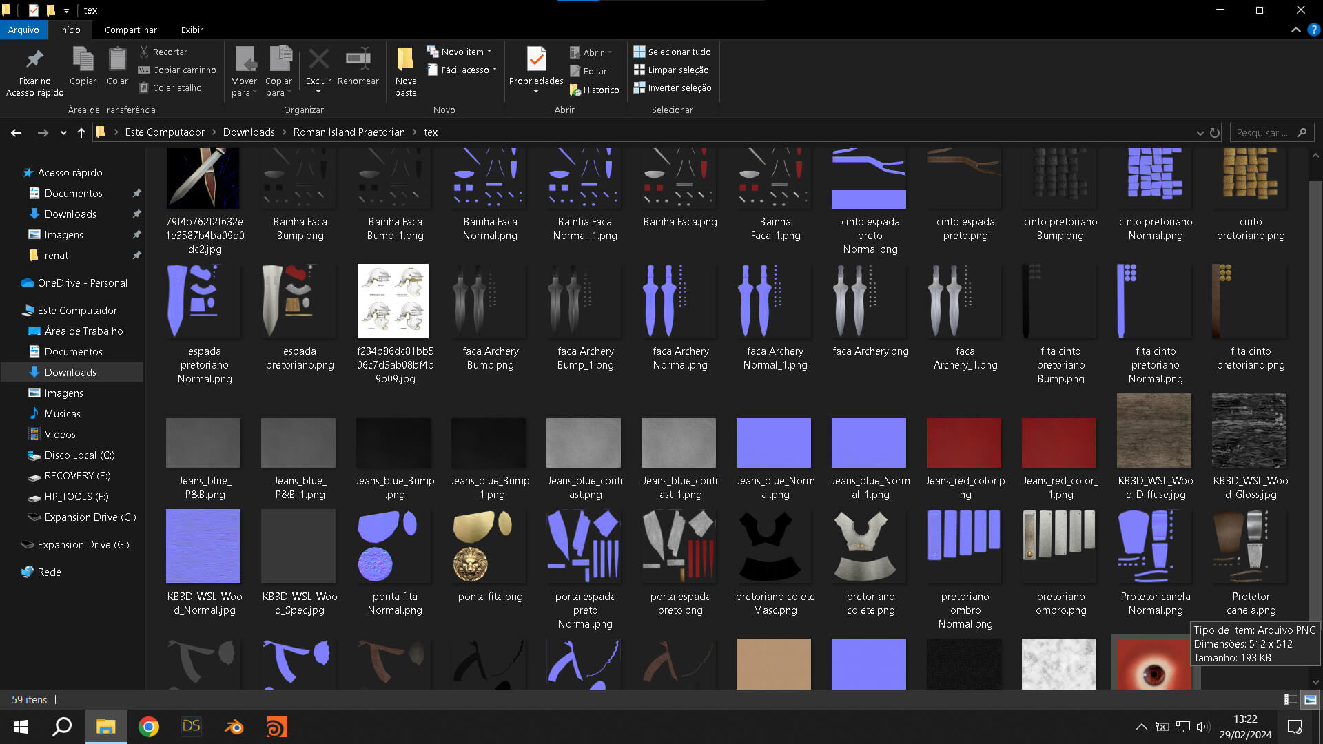Click Downloads in breadcrumb path
Image resolution: width=1323 pixels, height=744 pixels.
248,132
